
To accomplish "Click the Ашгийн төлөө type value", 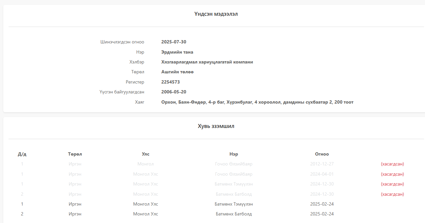I will coord(177,72).
